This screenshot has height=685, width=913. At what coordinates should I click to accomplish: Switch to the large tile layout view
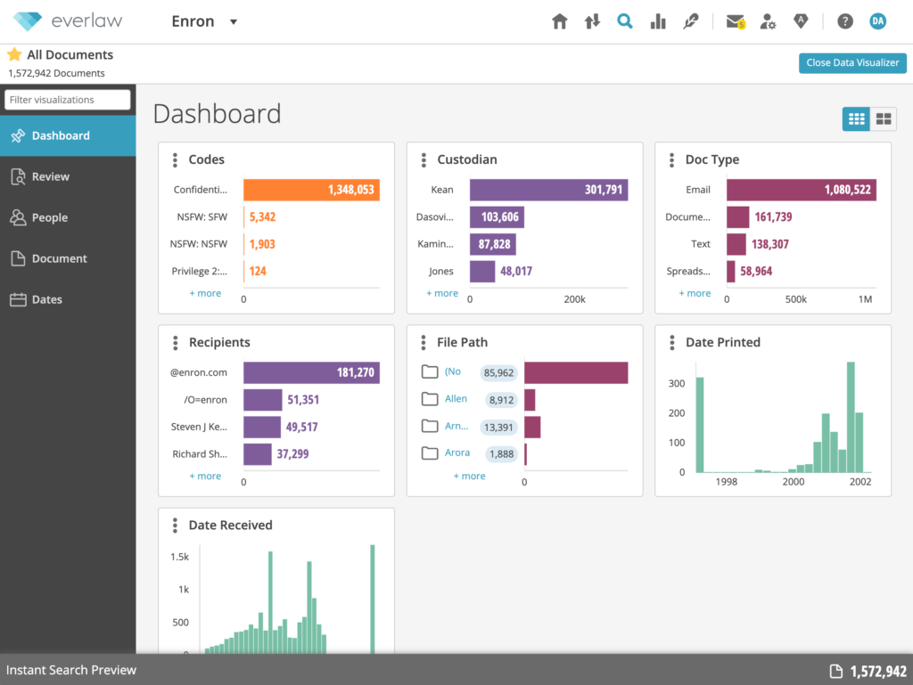tap(883, 118)
